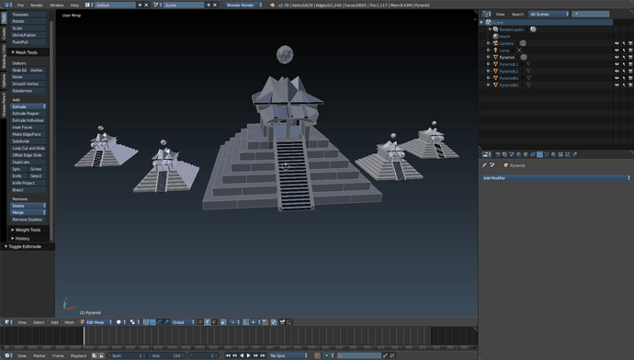The width and height of the screenshot is (634, 360).
Task: Toggle visibility eye for PyramidR2
Action: [617, 85]
